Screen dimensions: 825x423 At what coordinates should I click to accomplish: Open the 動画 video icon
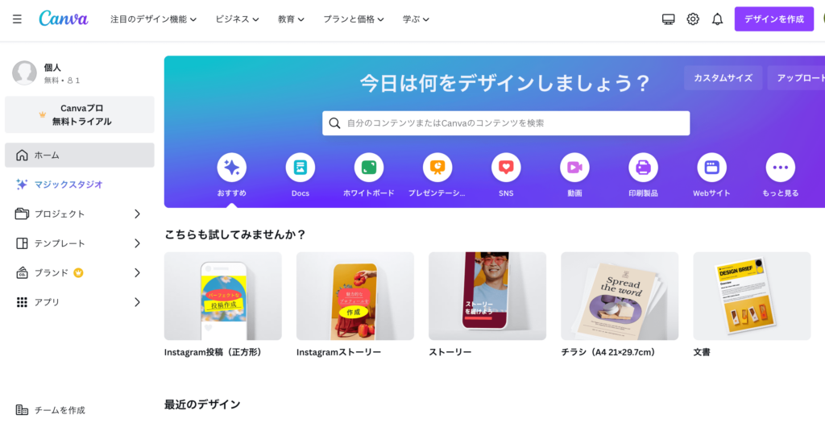[x=574, y=168]
